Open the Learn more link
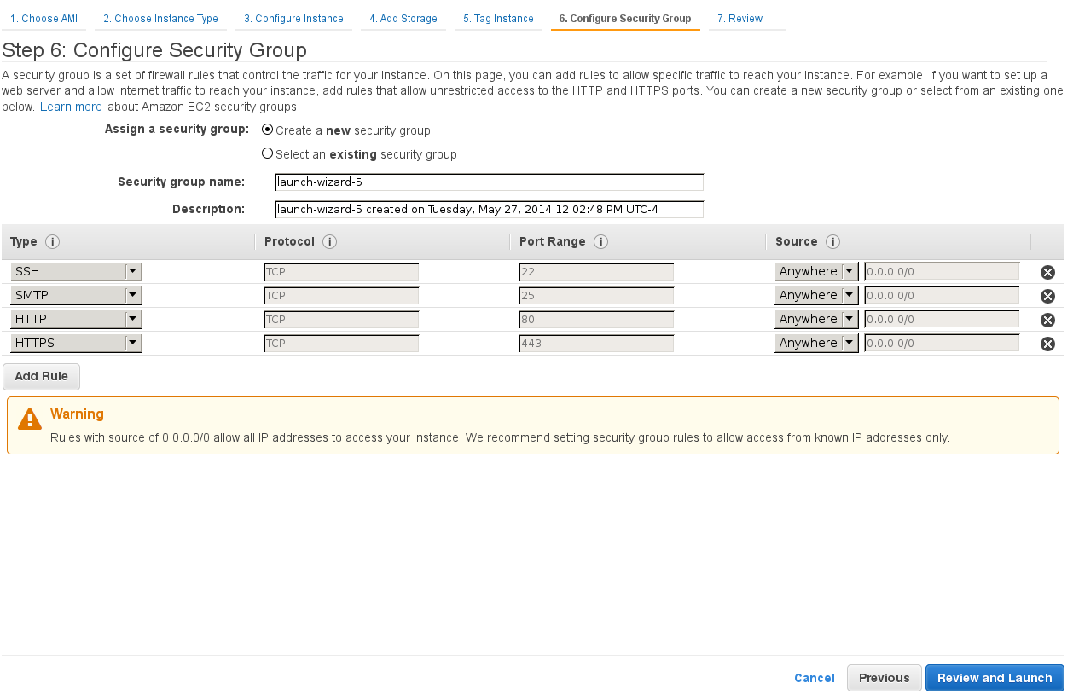 [x=71, y=107]
